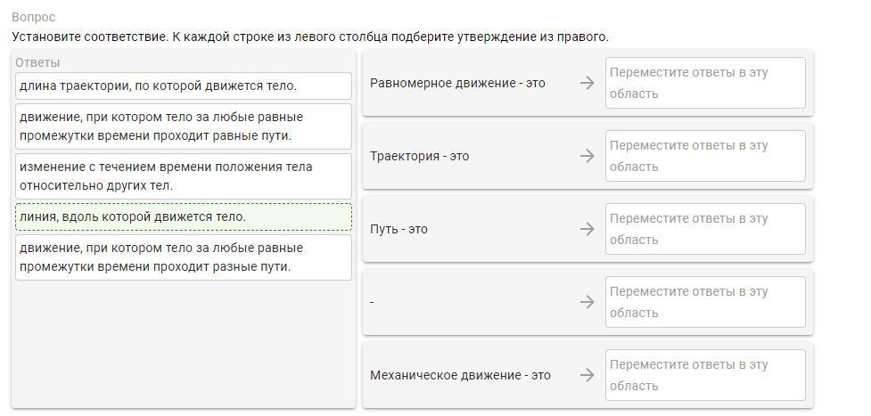
Task: Click the 'Механическое движение - это' label
Action: (x=461, y=375)
